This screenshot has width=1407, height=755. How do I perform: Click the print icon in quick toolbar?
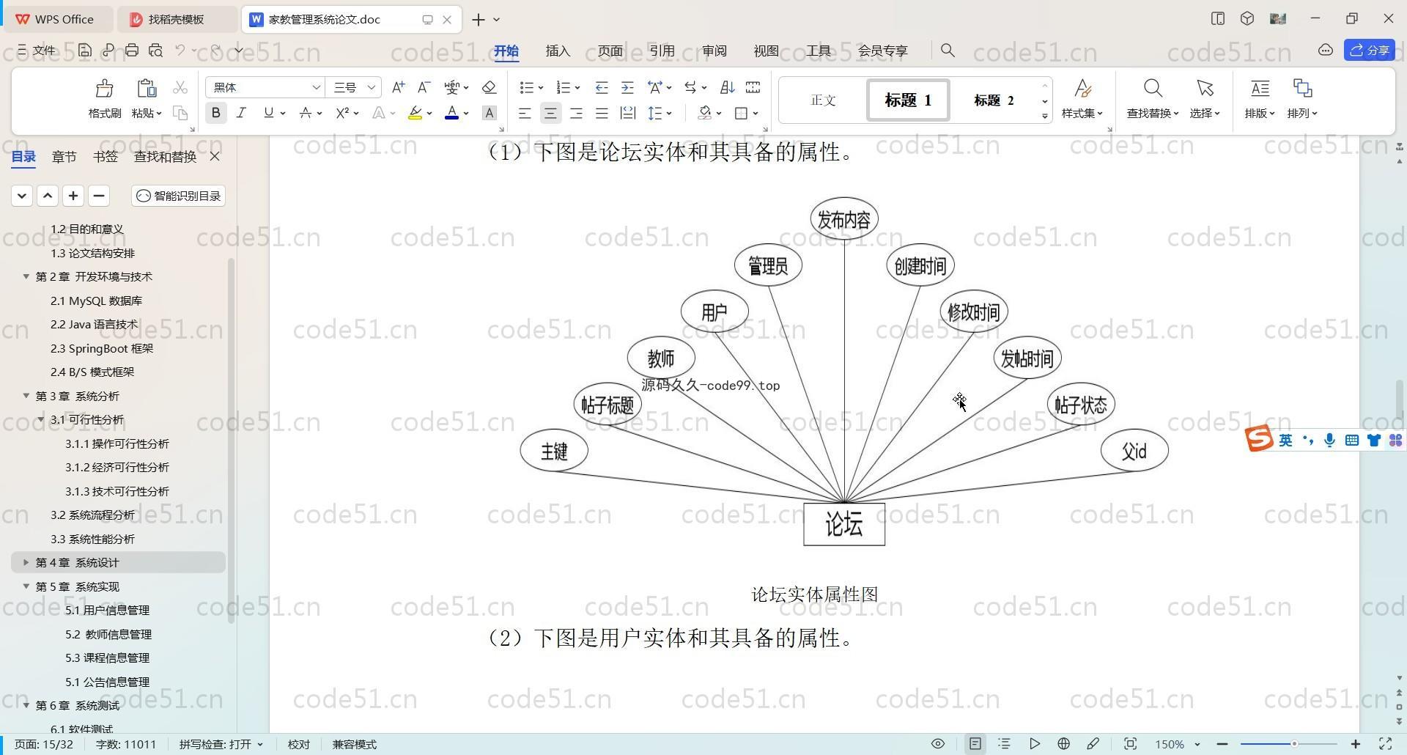(132, 50)
